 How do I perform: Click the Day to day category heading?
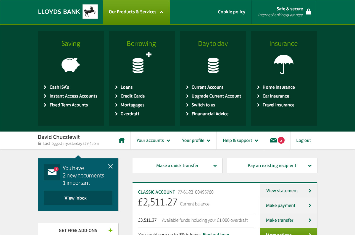point(213,43)
